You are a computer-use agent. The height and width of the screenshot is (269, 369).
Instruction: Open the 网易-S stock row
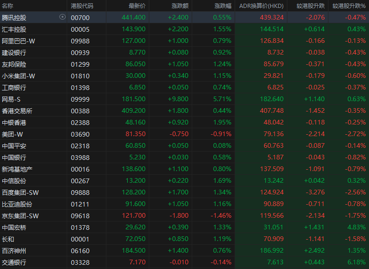(185, 99)
